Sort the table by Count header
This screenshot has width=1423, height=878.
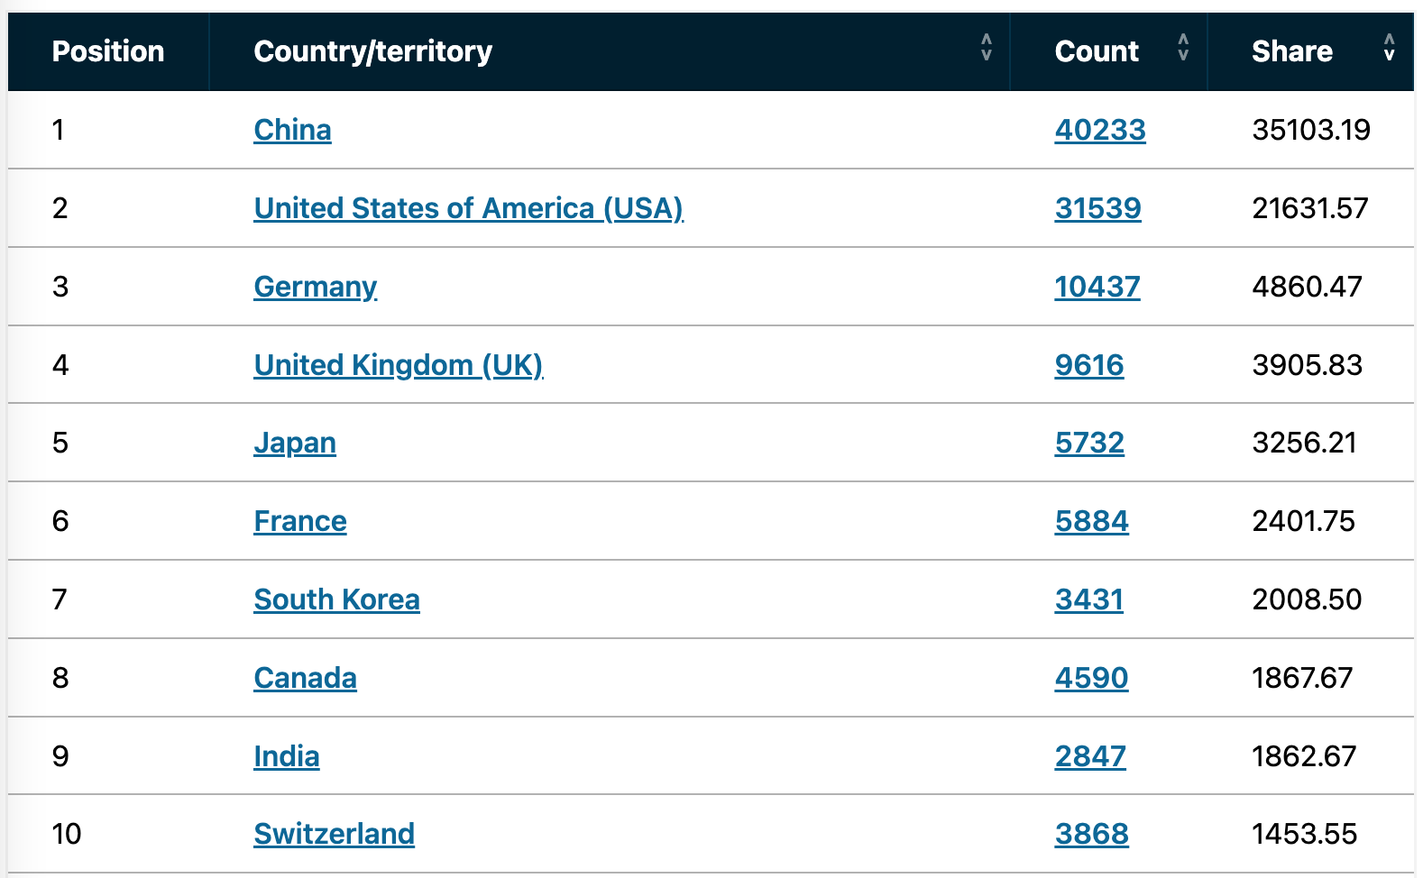[1097, 51]
